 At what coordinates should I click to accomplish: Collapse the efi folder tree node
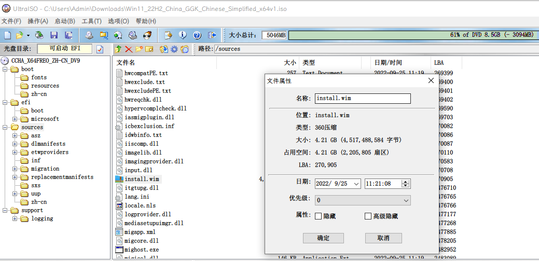(5, 102)
